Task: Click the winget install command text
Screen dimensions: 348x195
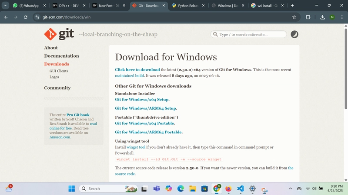Action: [169, 159]
